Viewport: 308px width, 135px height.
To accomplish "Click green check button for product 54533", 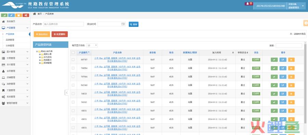I will tap(274, 94).
